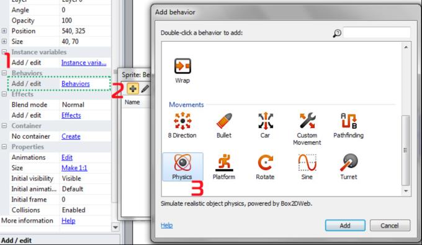Click the pencil edit behavior icon
The image size is (422, 245).
(145, 88)
